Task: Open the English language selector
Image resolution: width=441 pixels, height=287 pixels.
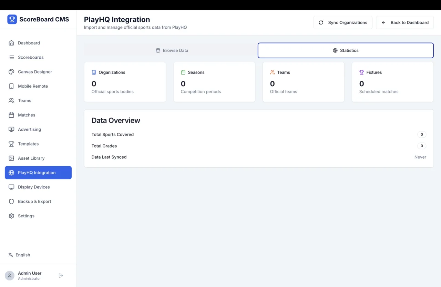Action: tap(19, 255)
